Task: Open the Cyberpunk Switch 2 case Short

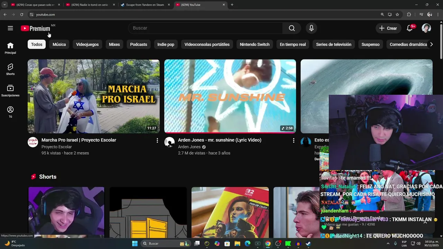Action: click(x=230, y=212)
